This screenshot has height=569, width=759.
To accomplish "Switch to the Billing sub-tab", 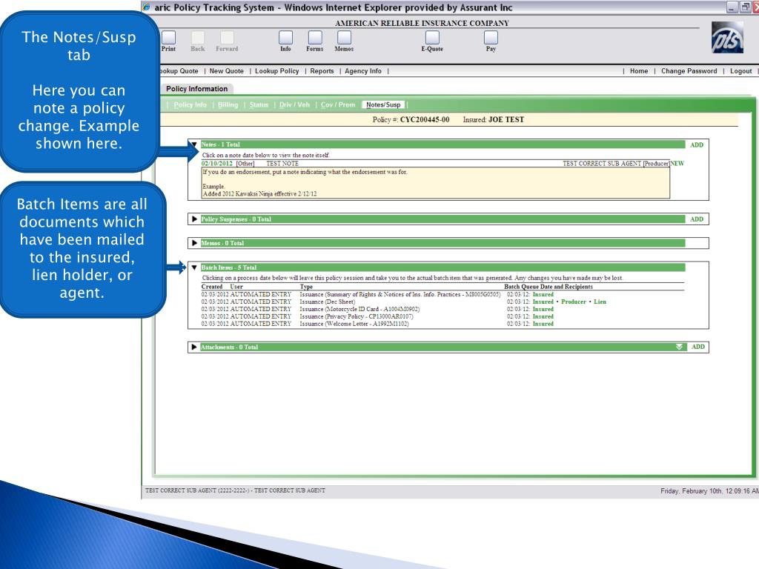I will pyautogui.click(x=228, y=105).
